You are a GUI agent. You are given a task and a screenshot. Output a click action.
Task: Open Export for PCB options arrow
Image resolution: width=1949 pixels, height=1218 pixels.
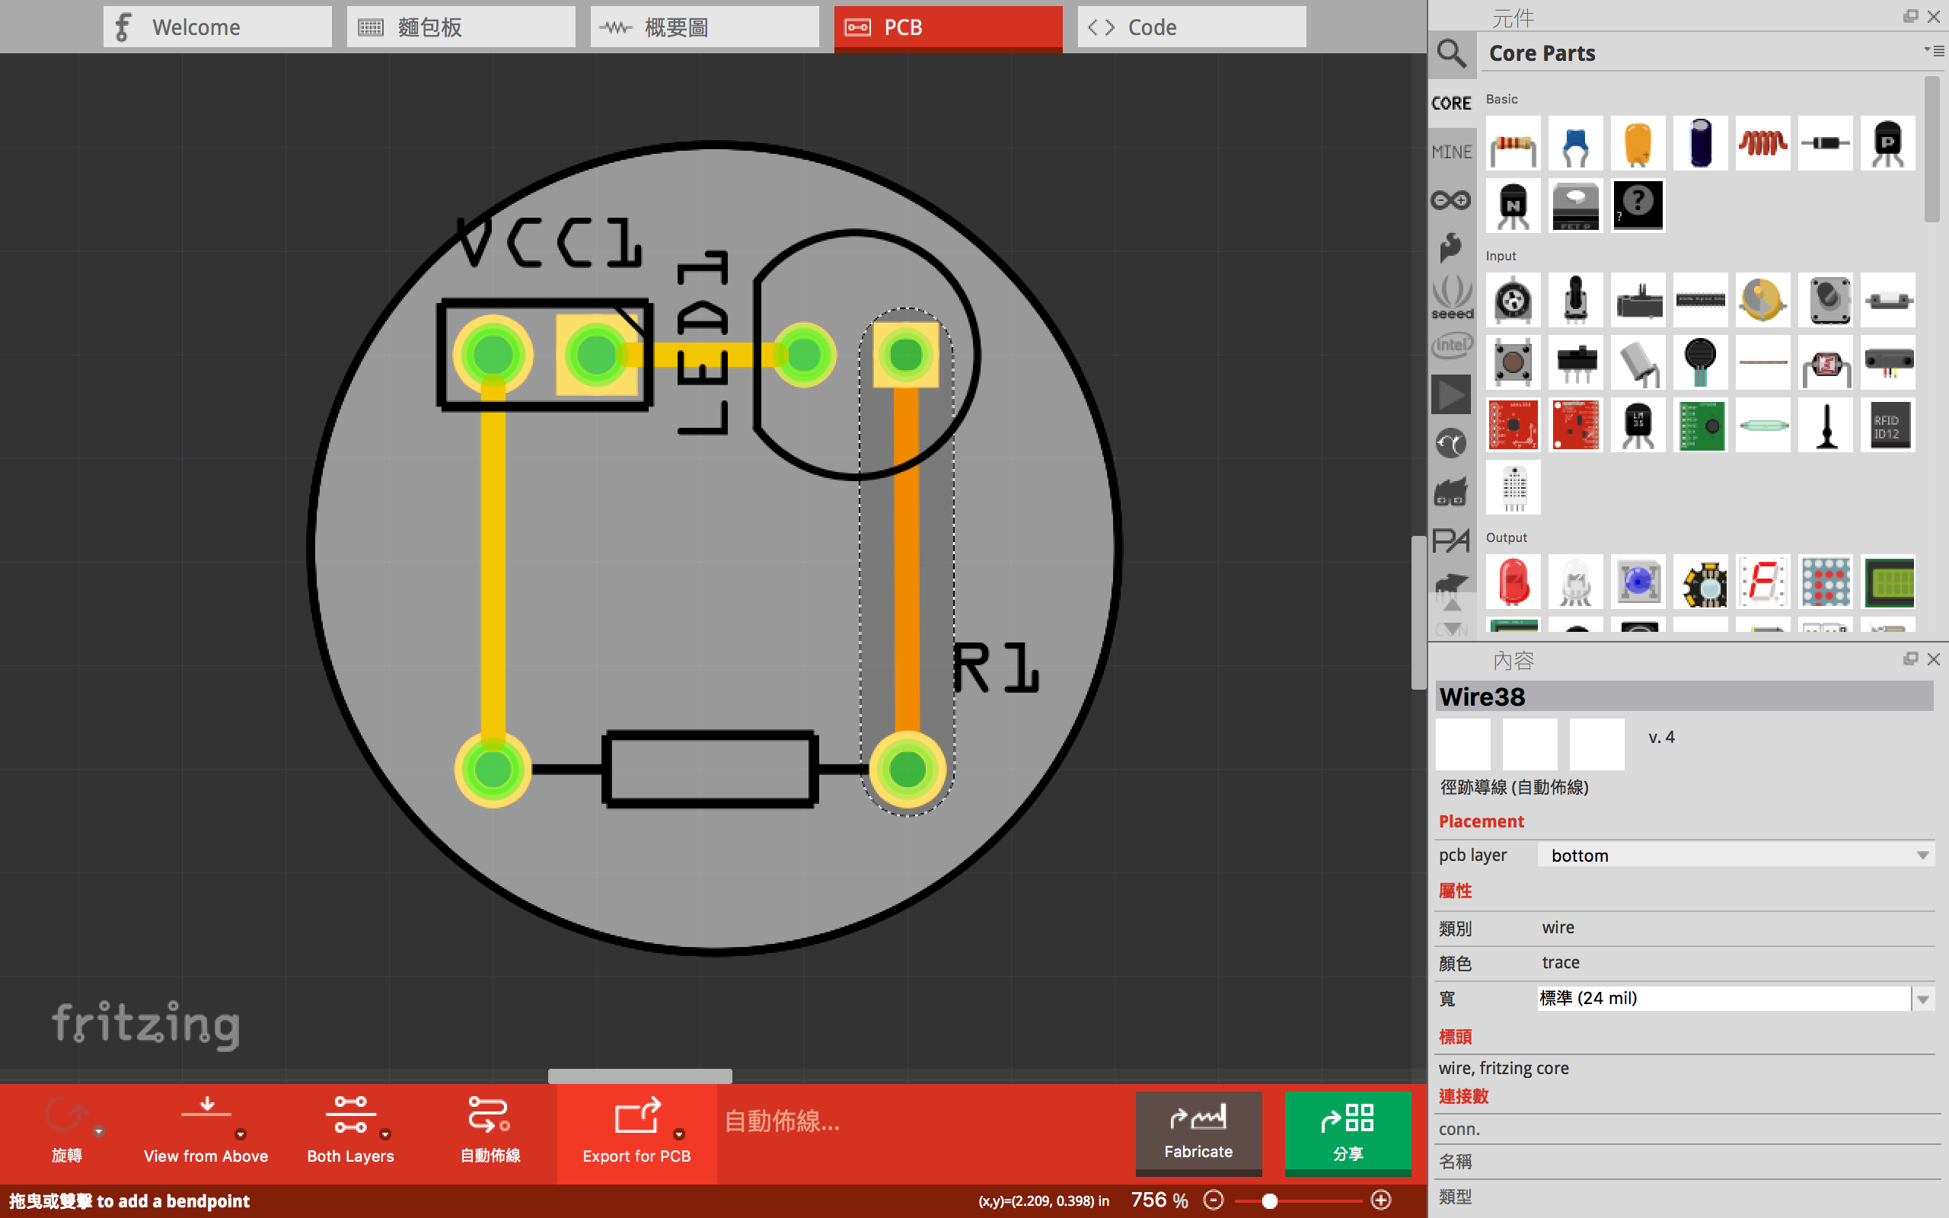pyautogui.click(x=679, y=1134)
